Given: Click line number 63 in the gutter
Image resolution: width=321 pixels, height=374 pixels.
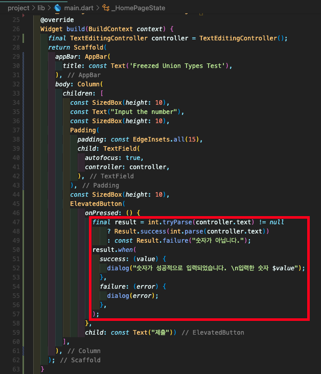Looking at the screenshot, I should 16,369.
